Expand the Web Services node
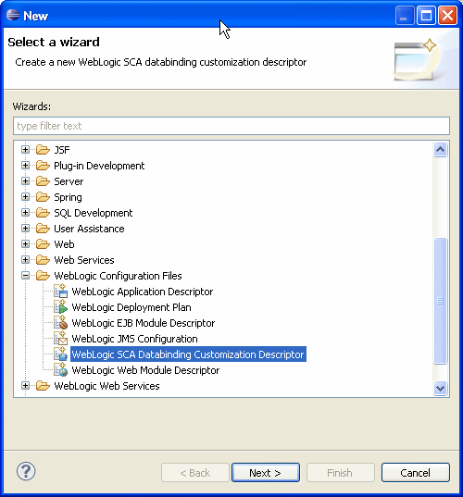463x497 pixels. tap(25, 260)
